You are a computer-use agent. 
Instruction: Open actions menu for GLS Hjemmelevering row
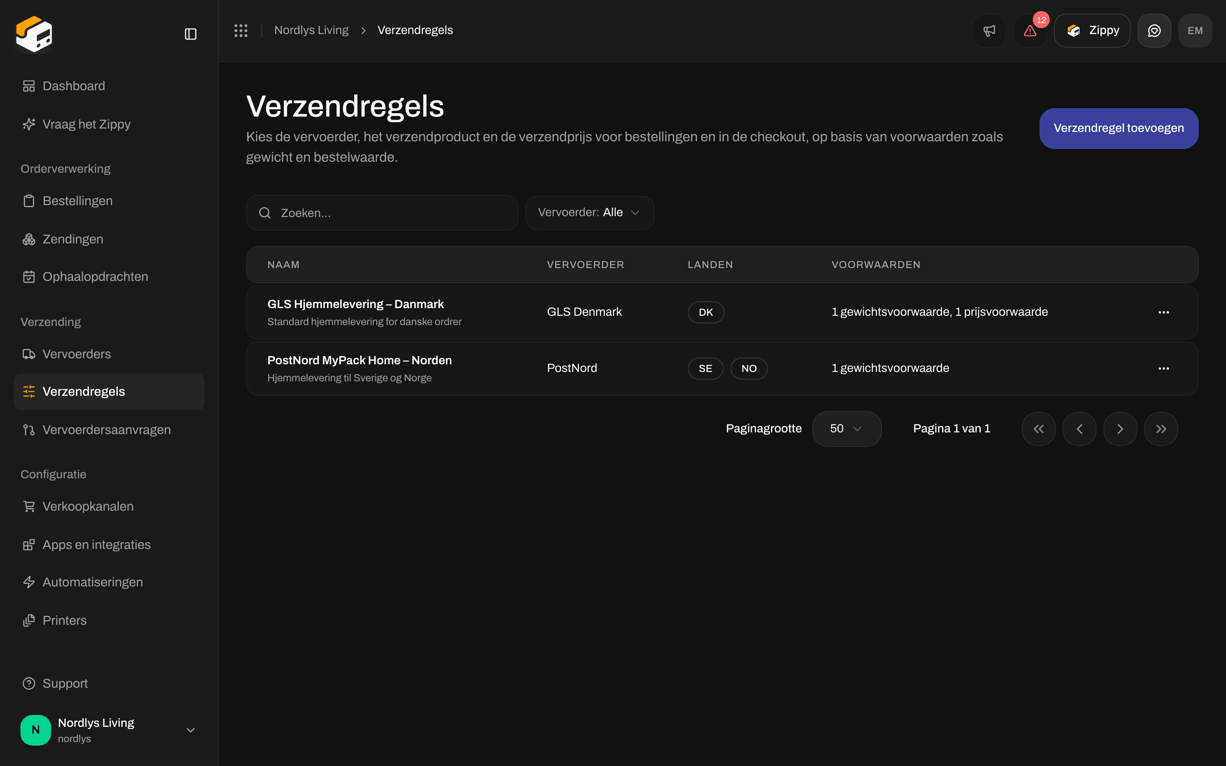1164,312
